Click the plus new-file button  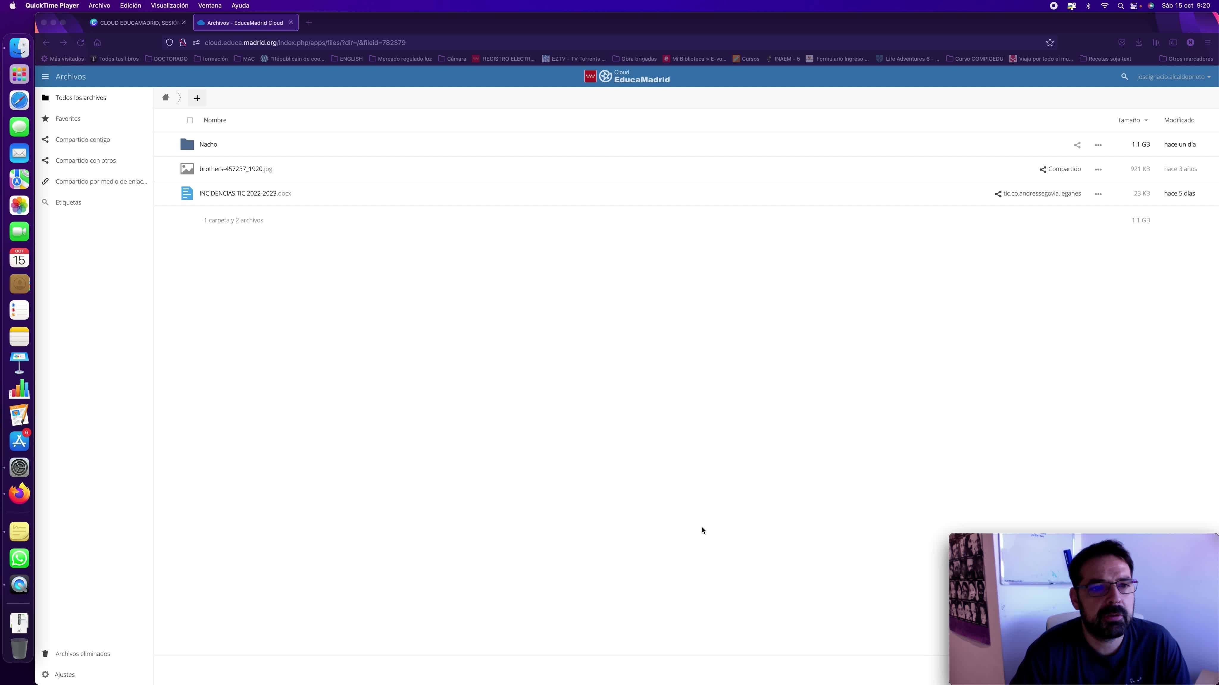coord(197,98)
